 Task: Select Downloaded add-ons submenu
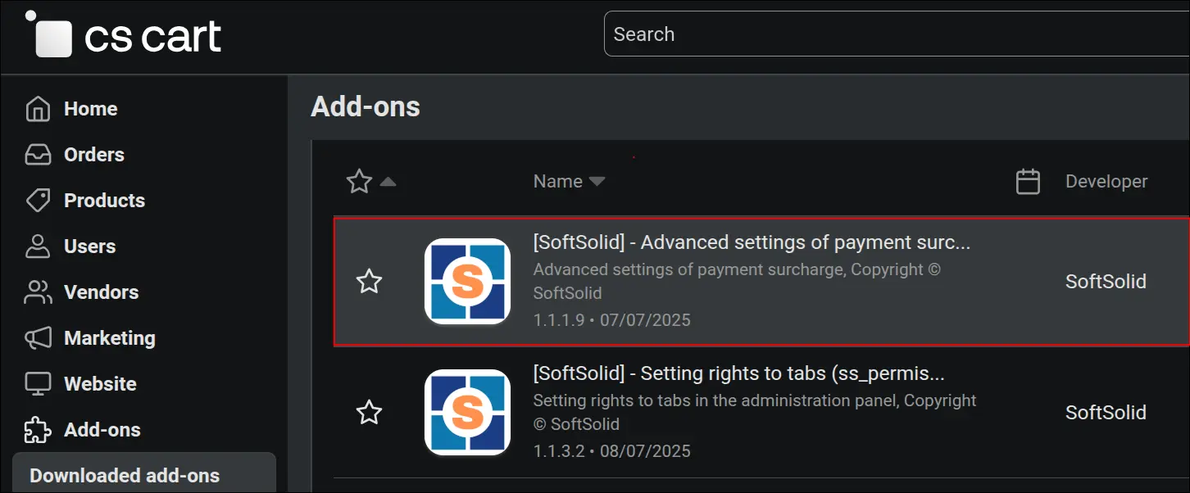[x=144, y=473]
